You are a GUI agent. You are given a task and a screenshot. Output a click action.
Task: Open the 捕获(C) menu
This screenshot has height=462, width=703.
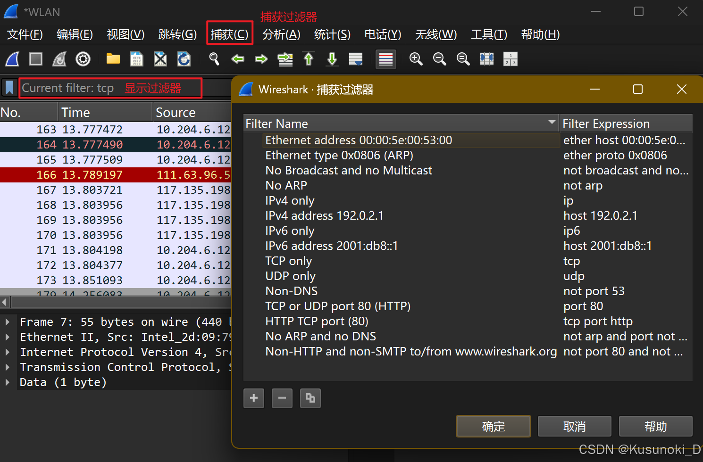click(229, 34)
